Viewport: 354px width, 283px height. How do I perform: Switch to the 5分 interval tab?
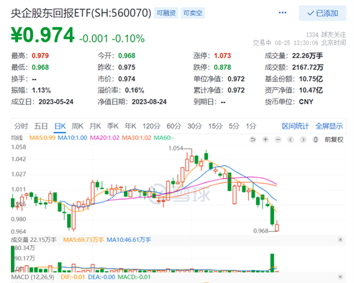point(234,126)
